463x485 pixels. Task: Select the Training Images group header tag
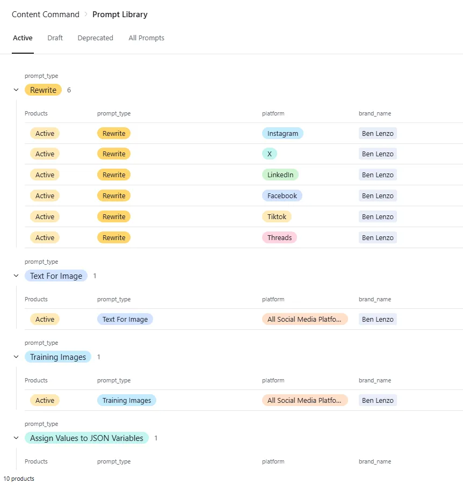tap(58, 357)
